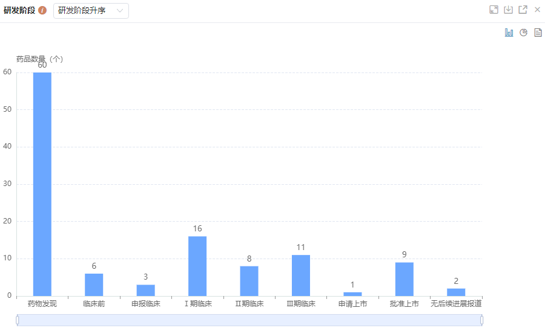Grab the right handle of range slider
Image resolution: width=545 pixels, height=328 pixels.
[x=482, y=320]
